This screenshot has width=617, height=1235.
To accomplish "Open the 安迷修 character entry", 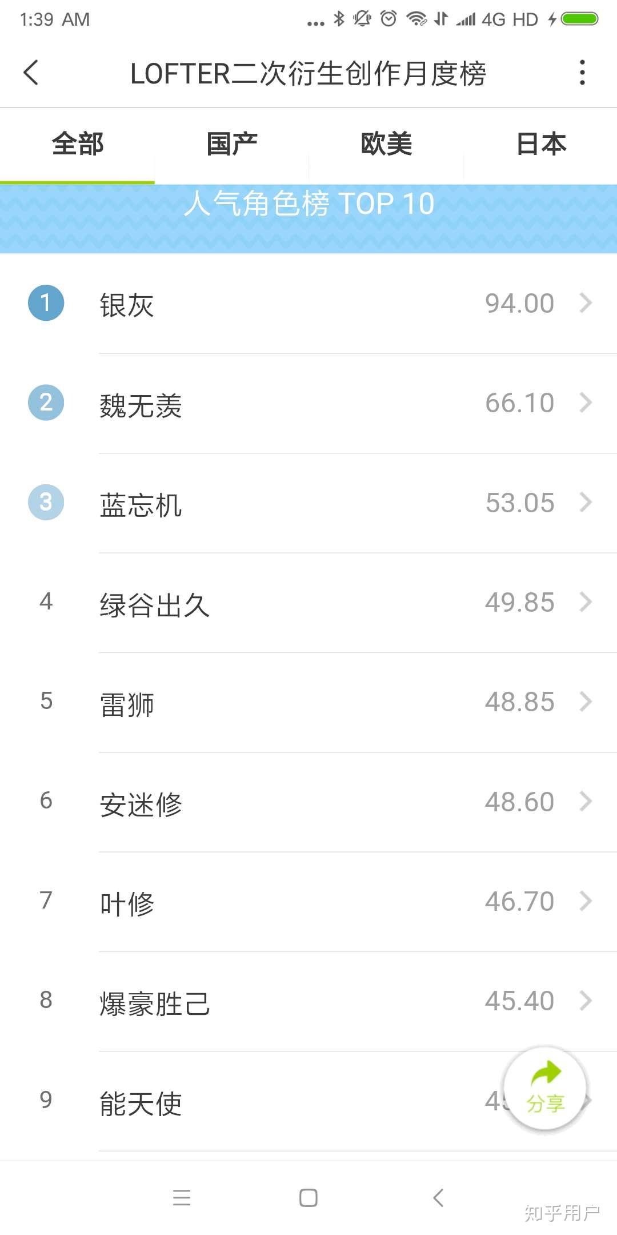I will 308,802.
